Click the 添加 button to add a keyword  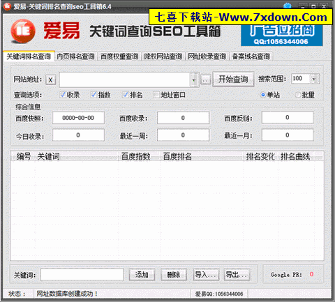(x=142, y=275)
